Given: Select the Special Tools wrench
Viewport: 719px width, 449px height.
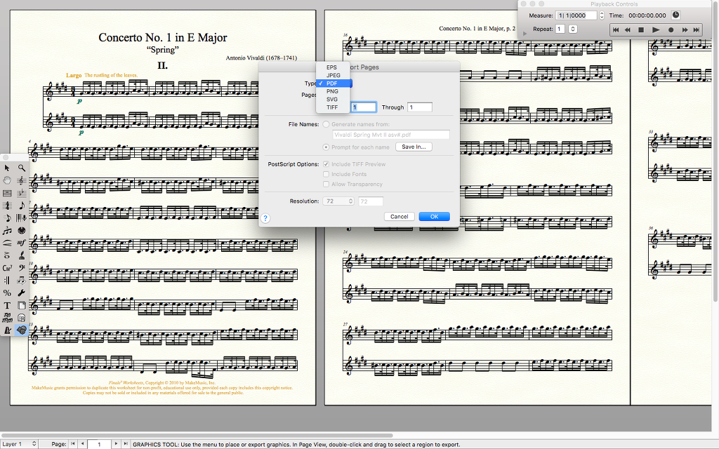Looking at the screenshot, I should point(22,293).
